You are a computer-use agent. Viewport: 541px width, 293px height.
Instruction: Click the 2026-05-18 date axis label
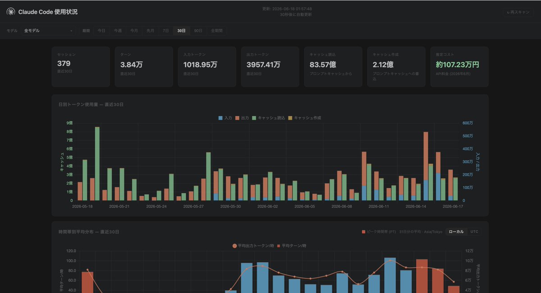click(82, 206)
